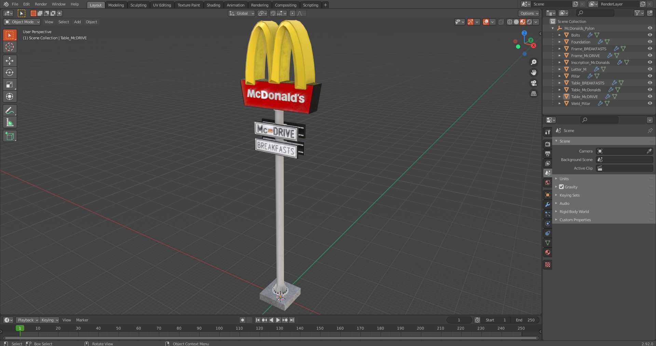Play the animation forward
The width and height of the screenshot is (656, 346).
click(278, 320)
